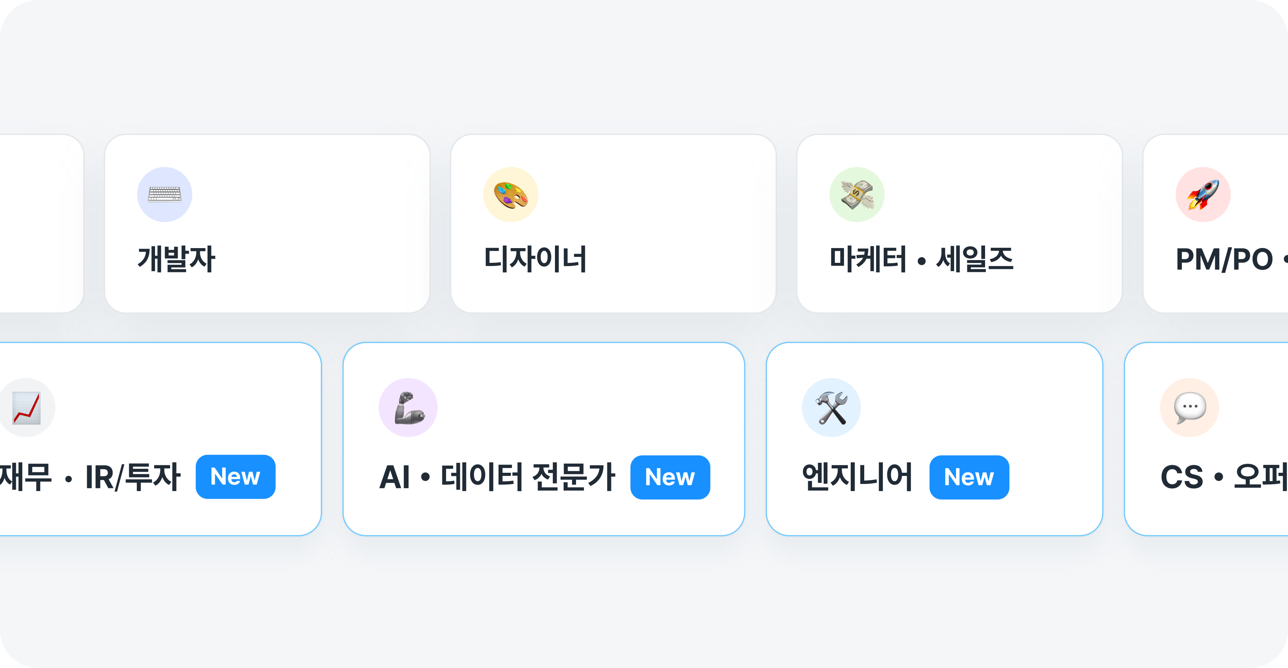This screenshot has width=1288, height=668.
Task: Click the rising chart icon
Action: (x=27, y=408)
